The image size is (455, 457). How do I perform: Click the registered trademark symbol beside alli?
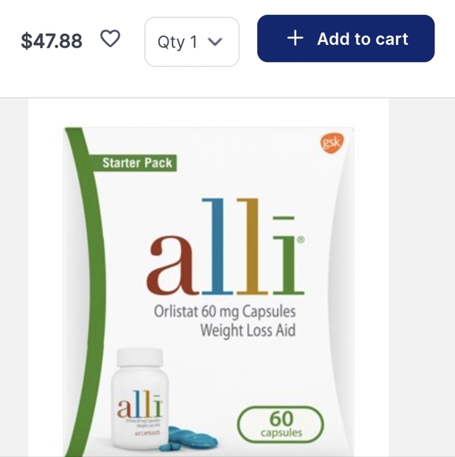pos(301,240)
